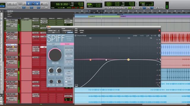Click SPIFF depth value field 7.0

tap(55, 63)
